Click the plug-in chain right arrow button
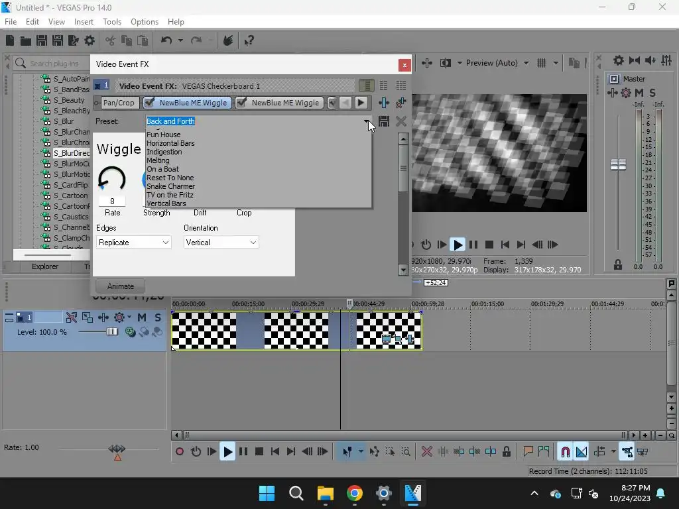The image size is (679, 509). [x=361, y=103]
